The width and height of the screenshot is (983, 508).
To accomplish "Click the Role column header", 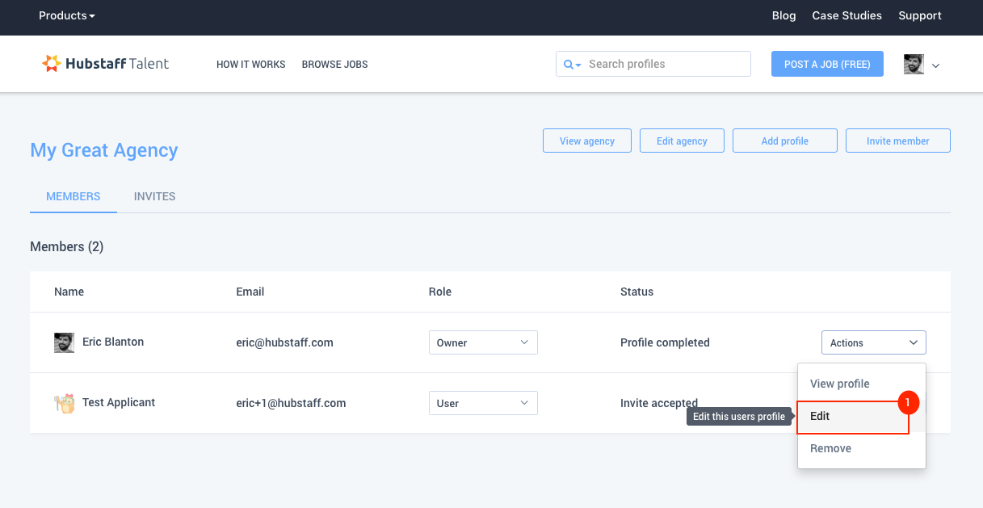I will pyautogui.click(x=440, y=292).
